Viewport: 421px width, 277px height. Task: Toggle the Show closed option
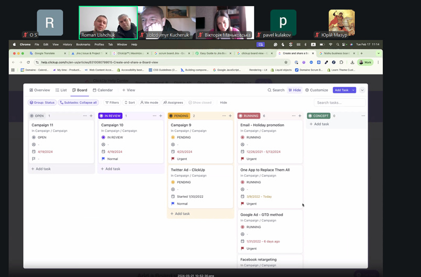[200, 103]
